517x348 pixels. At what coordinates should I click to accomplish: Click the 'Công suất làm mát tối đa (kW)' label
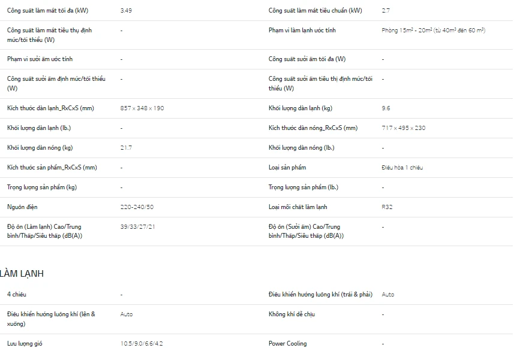pyautogui.click(x=47, y=11)
